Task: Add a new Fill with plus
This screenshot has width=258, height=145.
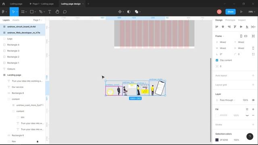Action: (253, 109)
